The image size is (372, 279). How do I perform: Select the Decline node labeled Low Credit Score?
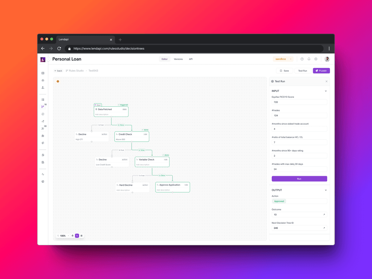(x=112, y=162)
